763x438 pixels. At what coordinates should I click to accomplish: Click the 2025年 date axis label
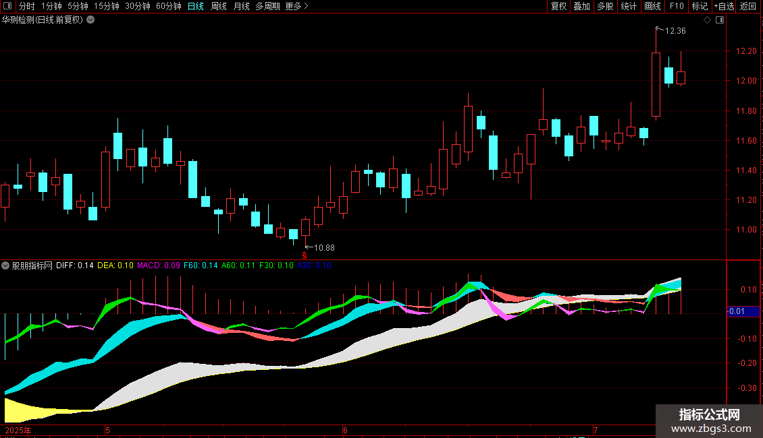pos(18,430)
